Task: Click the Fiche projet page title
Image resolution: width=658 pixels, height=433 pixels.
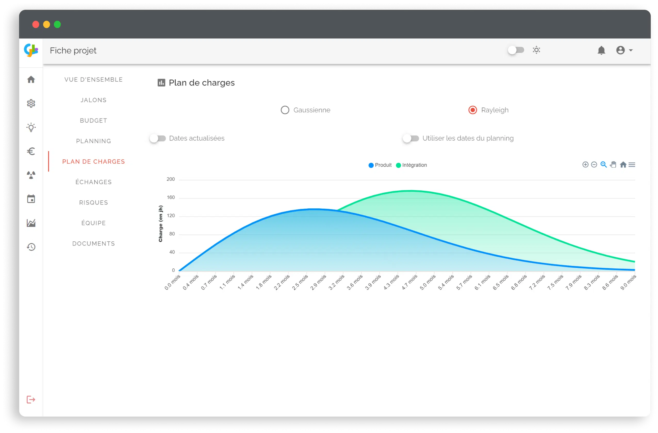Action: (73, 50)
